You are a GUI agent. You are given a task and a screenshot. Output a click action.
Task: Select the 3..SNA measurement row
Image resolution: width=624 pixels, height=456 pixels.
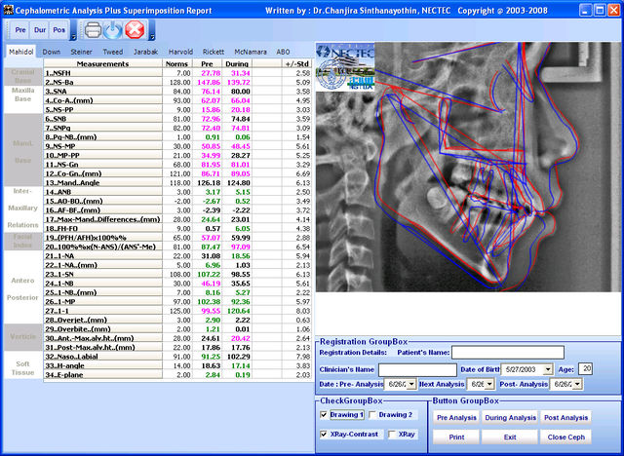click(177, 92)
